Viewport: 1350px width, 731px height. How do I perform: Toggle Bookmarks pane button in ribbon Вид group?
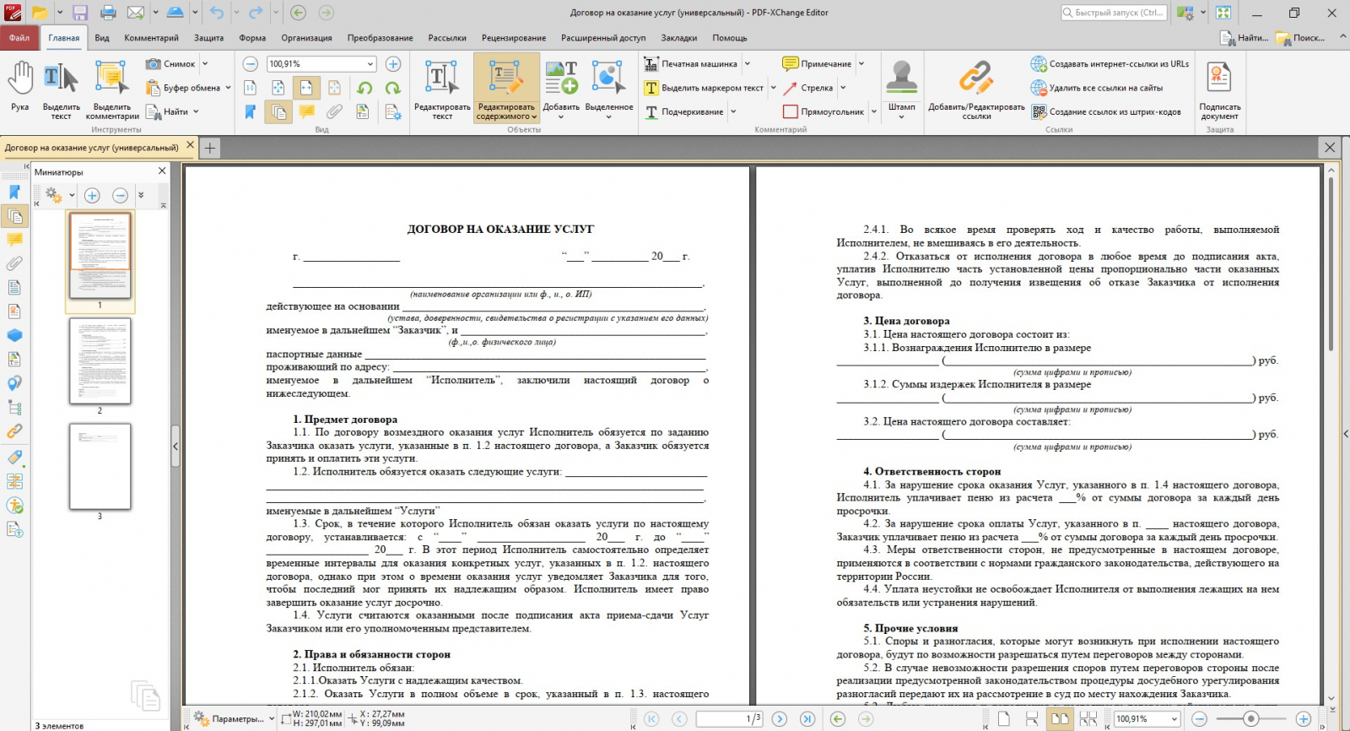click(x=251, y=111)
